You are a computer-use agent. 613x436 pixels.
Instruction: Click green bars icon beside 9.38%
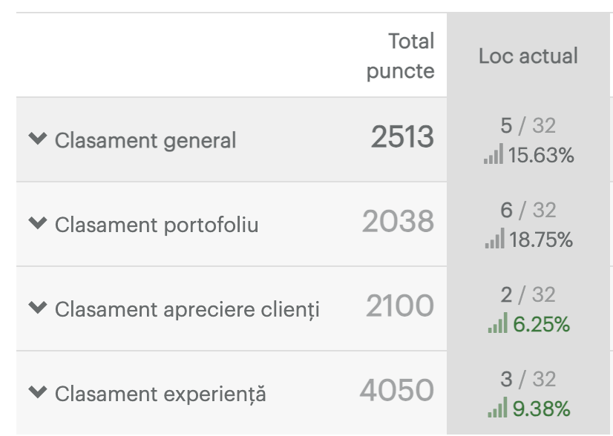(497, 407)
